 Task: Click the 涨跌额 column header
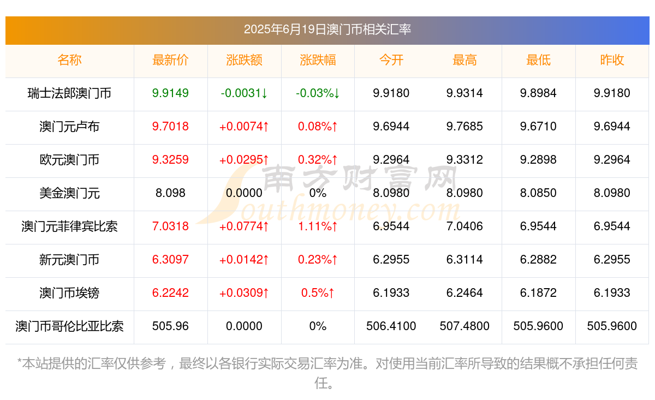244,60
